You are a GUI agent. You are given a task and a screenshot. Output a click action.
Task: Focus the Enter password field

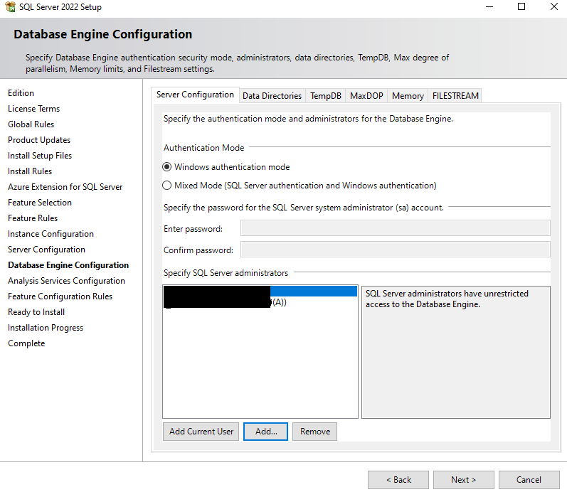click(x=396, y=228)
